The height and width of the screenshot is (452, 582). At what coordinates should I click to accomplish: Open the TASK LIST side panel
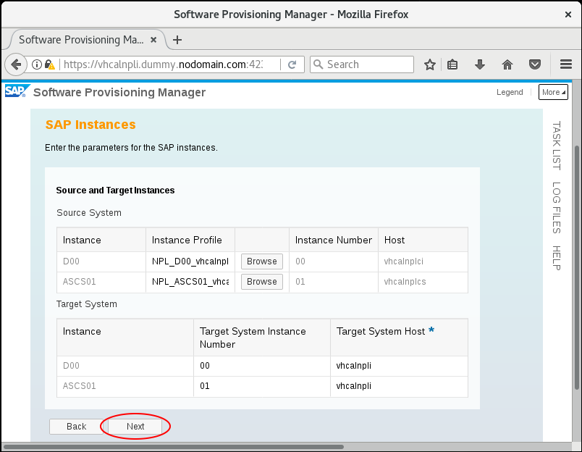[556, 146]
